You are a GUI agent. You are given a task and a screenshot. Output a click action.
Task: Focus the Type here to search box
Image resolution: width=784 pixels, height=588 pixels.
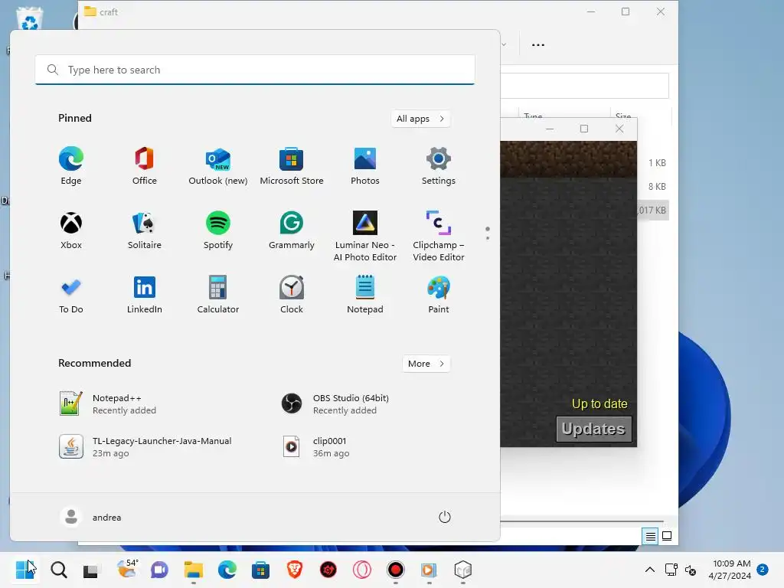pos(254,70)
